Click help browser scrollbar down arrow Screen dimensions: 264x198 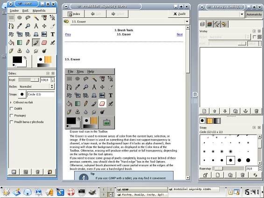click(188, 177)
